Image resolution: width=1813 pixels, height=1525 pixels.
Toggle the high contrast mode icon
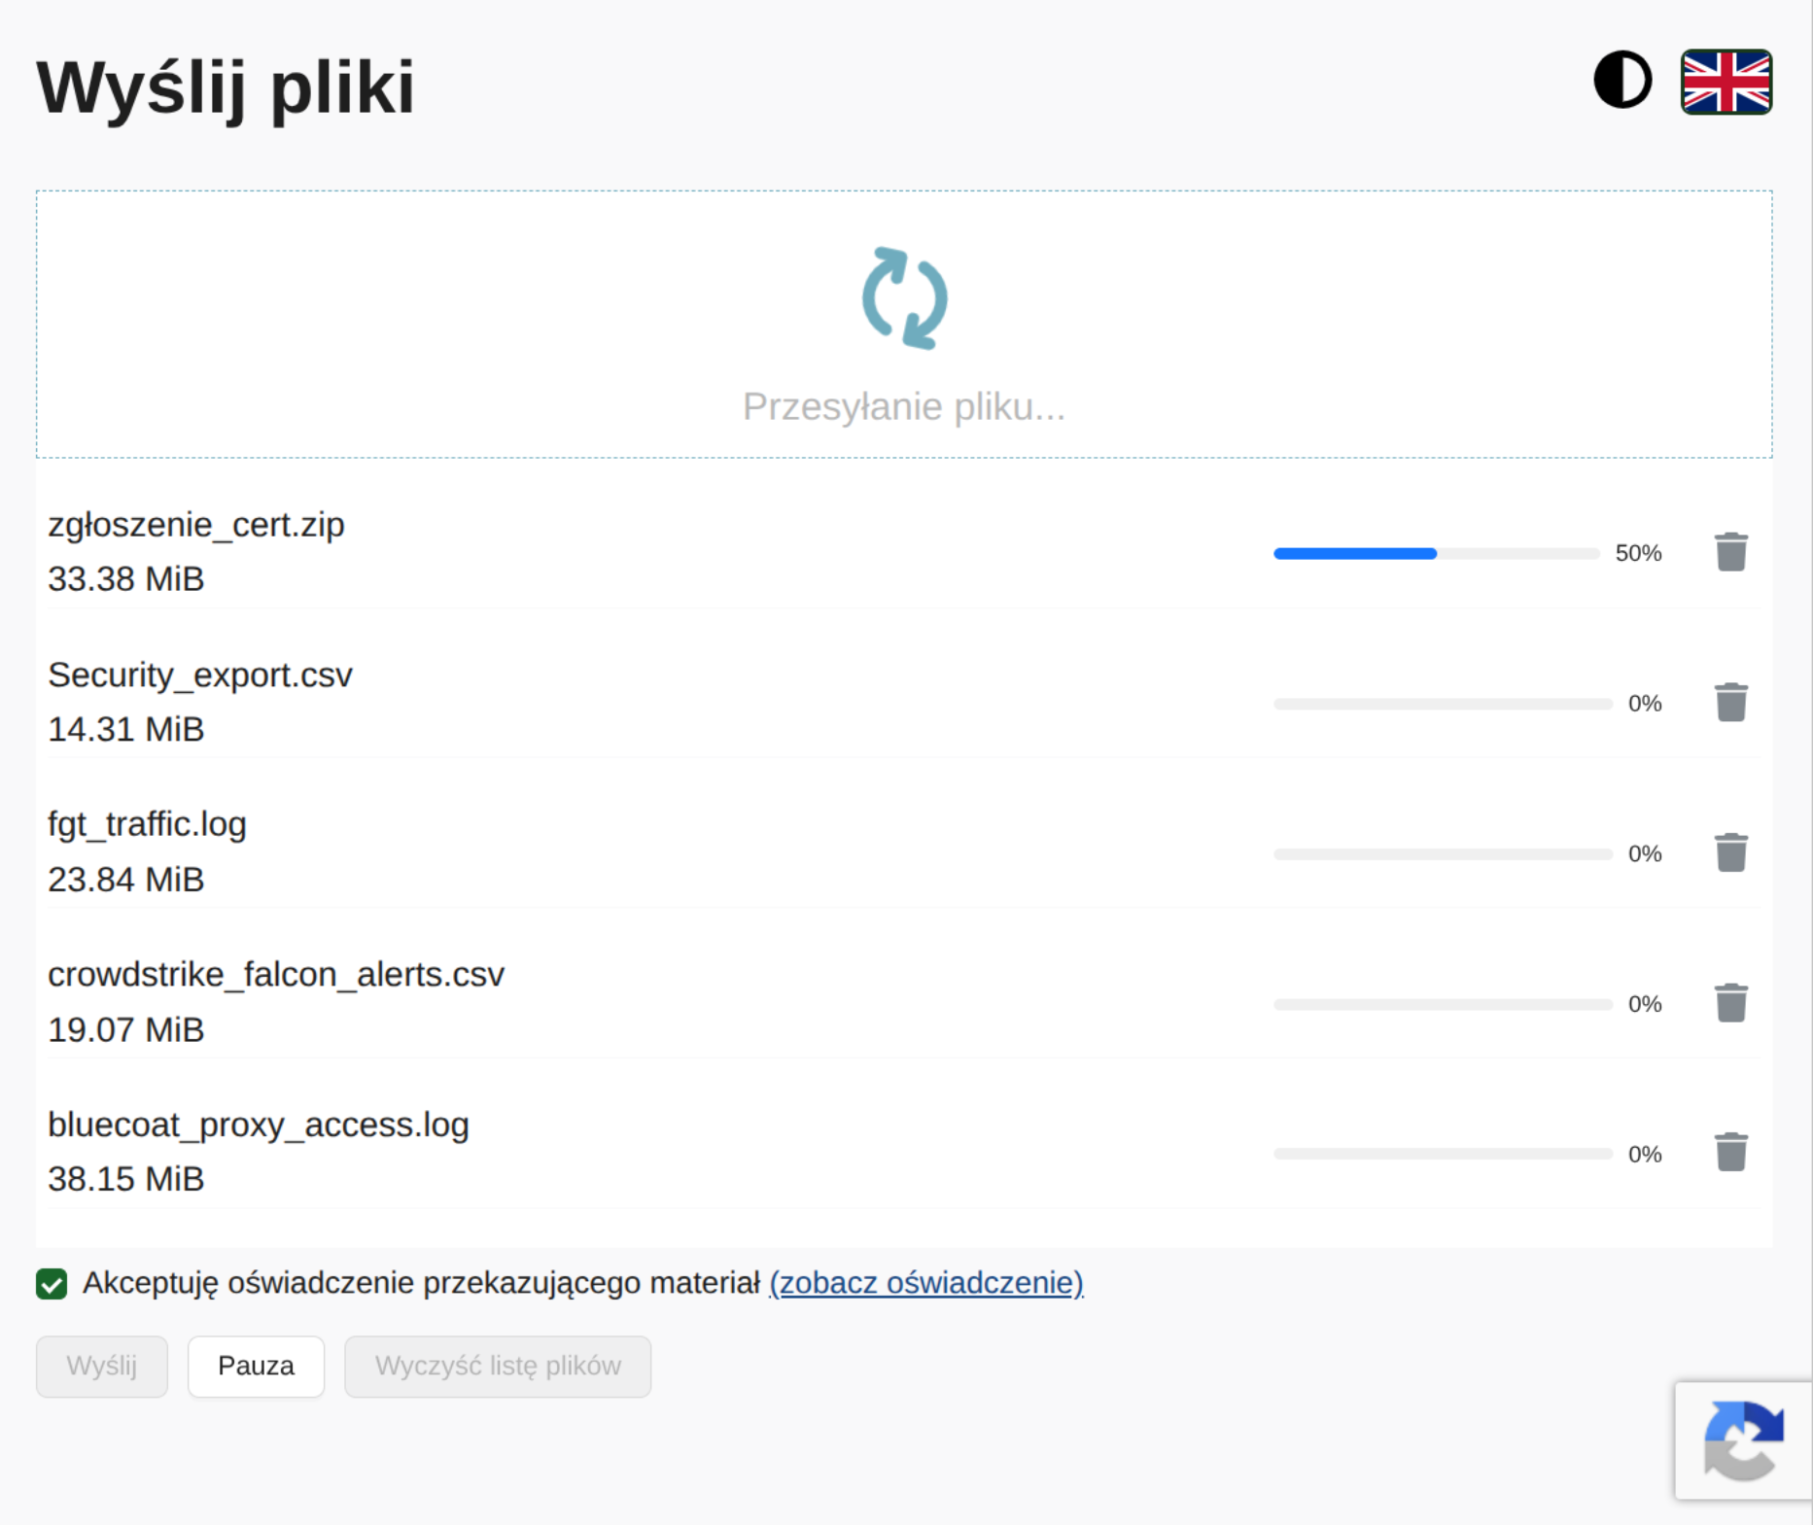pos(1622,80)
